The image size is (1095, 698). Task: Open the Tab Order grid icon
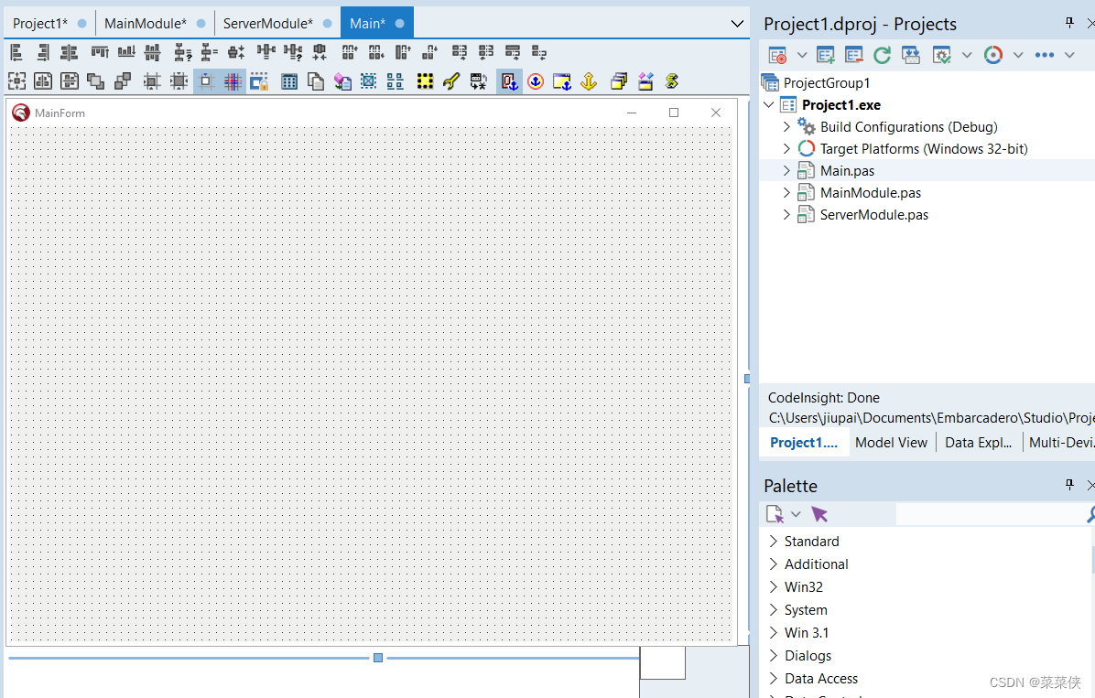click(x=289, y=81)
